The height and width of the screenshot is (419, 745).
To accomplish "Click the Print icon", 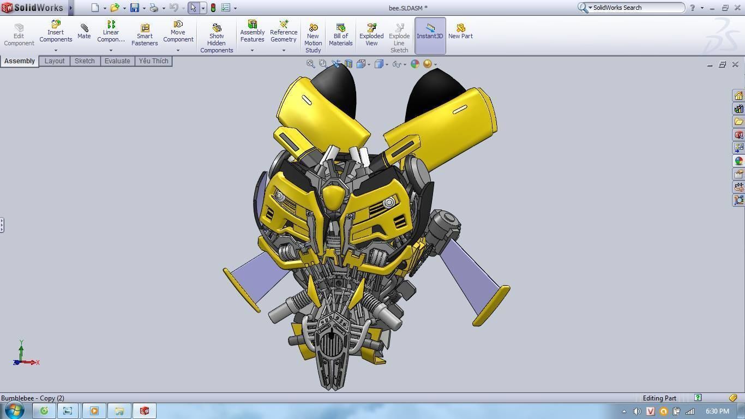I will 154,8.
